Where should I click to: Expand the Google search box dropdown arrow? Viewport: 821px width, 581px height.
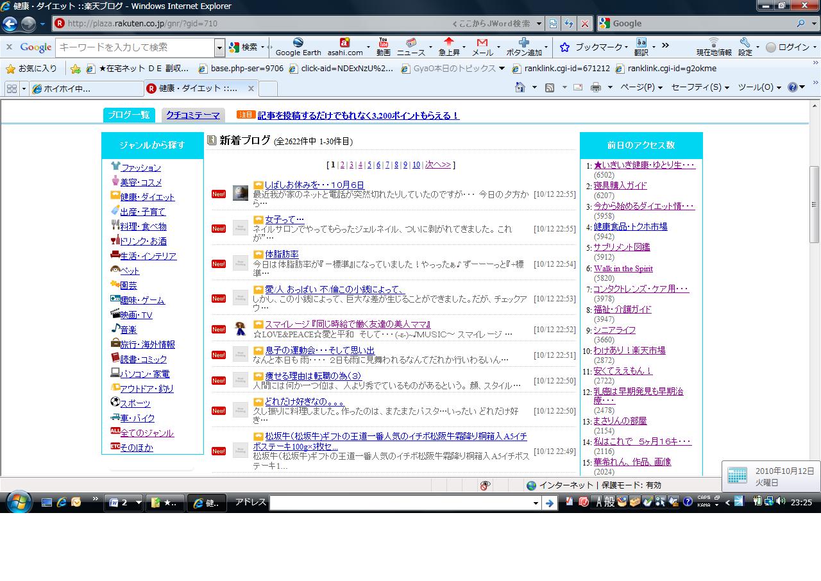pos(220,47)
